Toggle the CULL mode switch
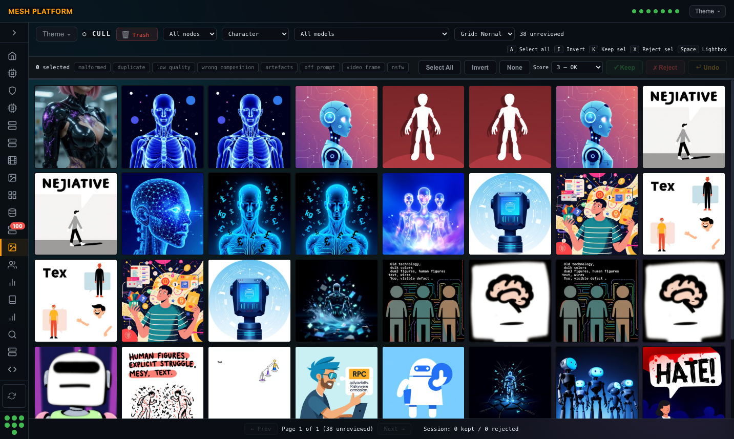The image size is (734, 439). coord(95,34)
